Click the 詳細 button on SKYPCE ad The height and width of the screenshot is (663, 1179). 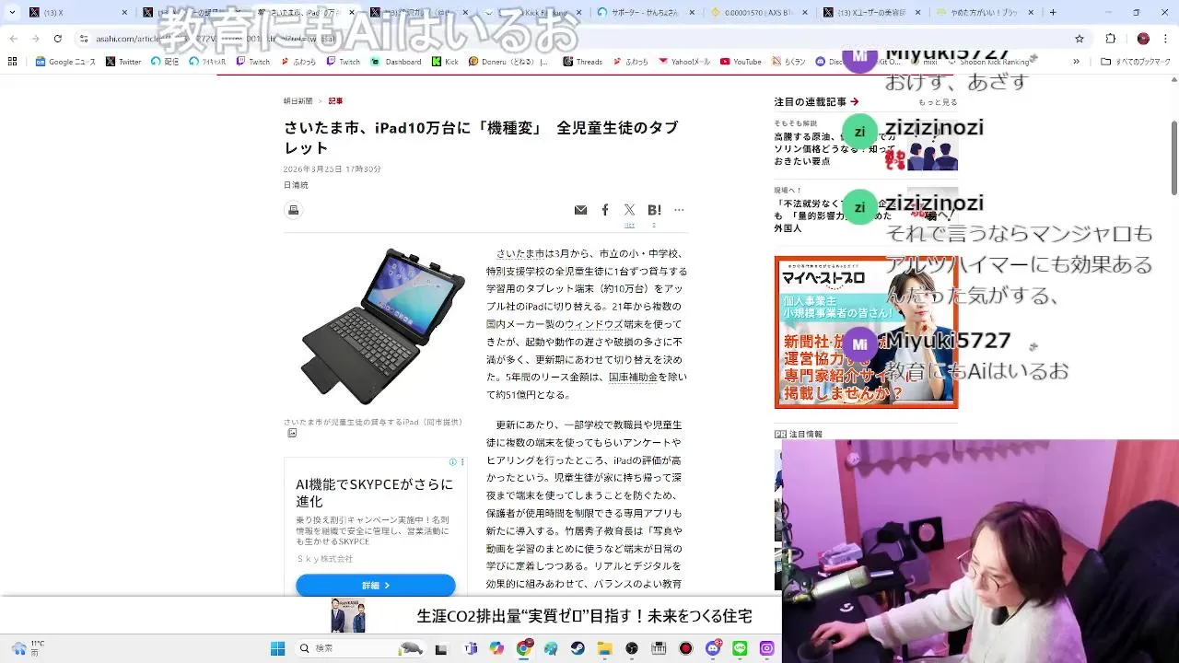tap(375, 585)
